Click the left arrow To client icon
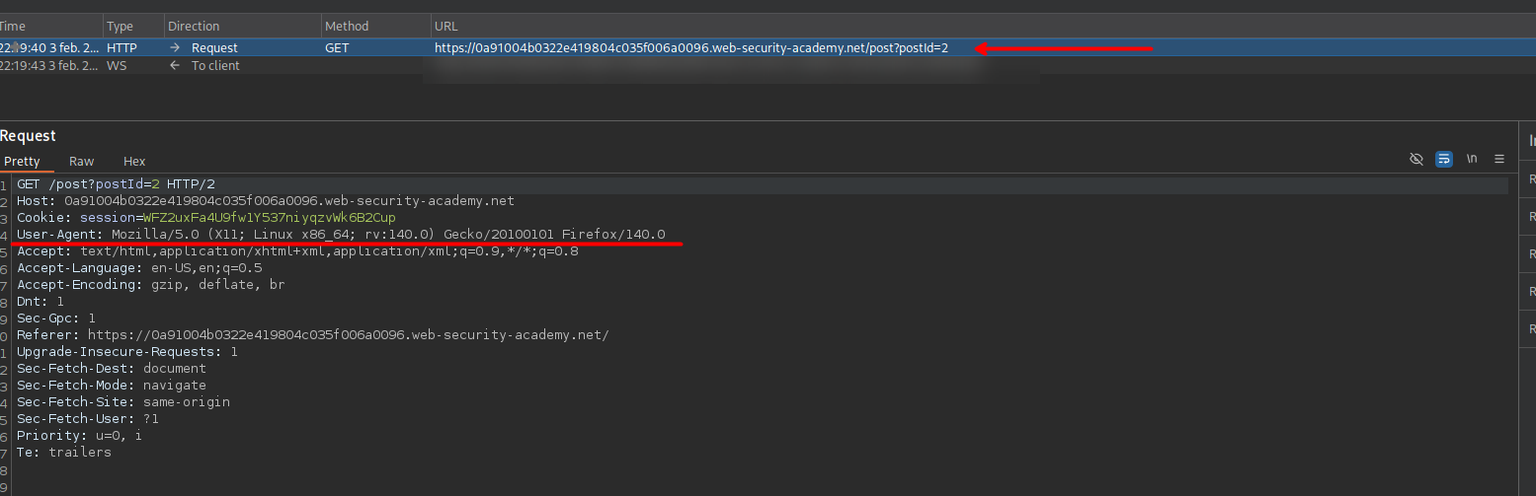Screen dimensions: 1536x496 (x=175, y=65)
